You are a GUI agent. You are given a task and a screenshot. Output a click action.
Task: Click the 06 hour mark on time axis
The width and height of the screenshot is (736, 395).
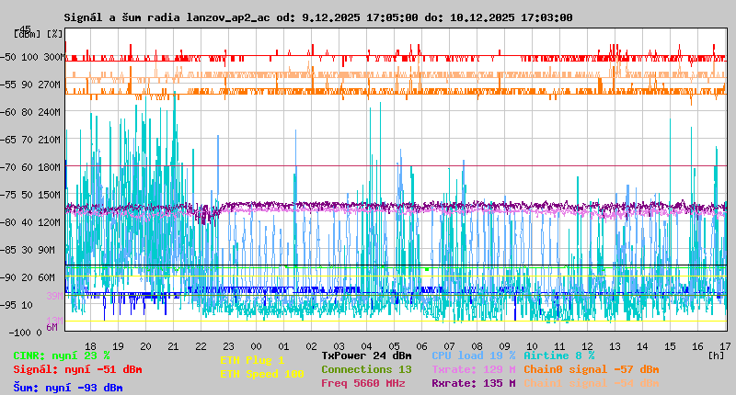pyautogui.click(x=422, y=345)
